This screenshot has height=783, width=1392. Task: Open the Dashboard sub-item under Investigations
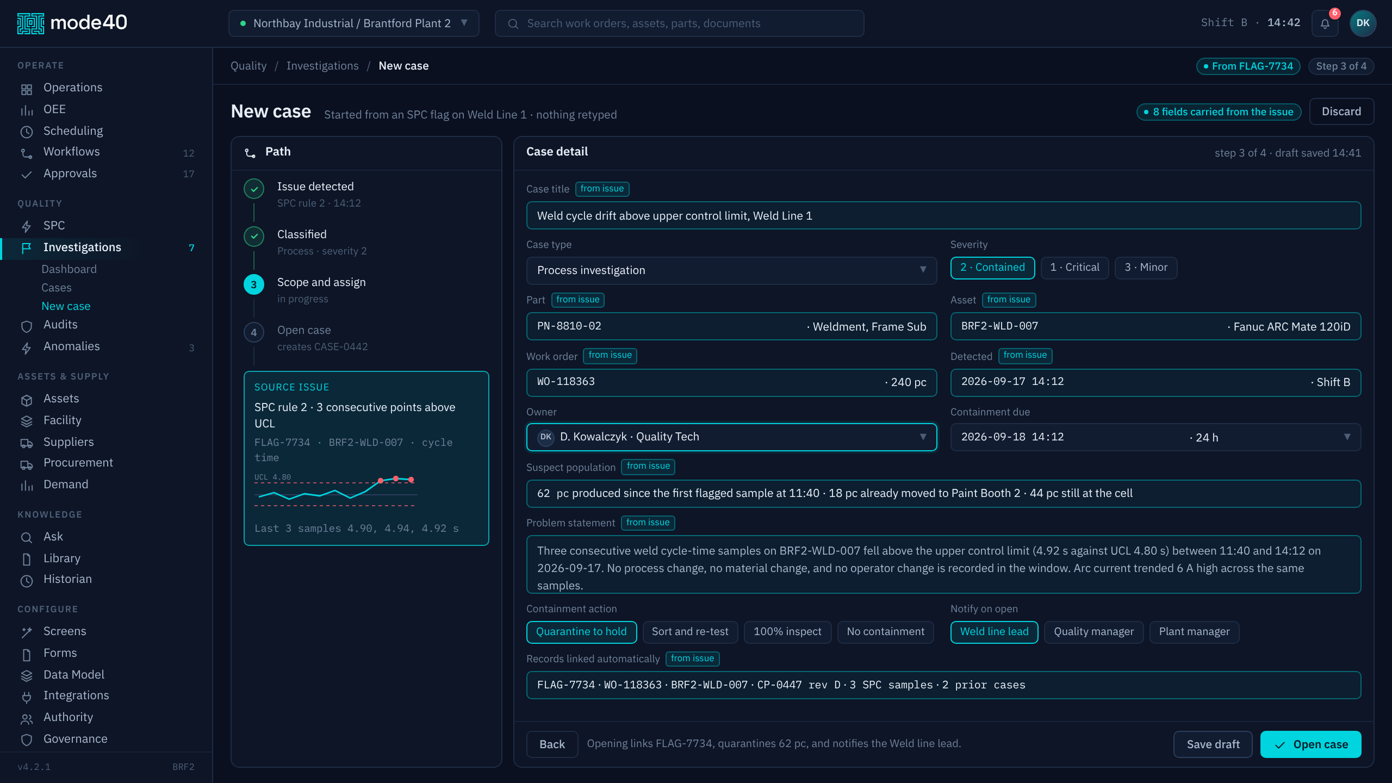pos(69,269)
